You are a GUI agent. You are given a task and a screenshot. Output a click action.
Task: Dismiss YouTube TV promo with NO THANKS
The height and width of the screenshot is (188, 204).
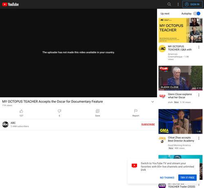(x=167, y=178)
